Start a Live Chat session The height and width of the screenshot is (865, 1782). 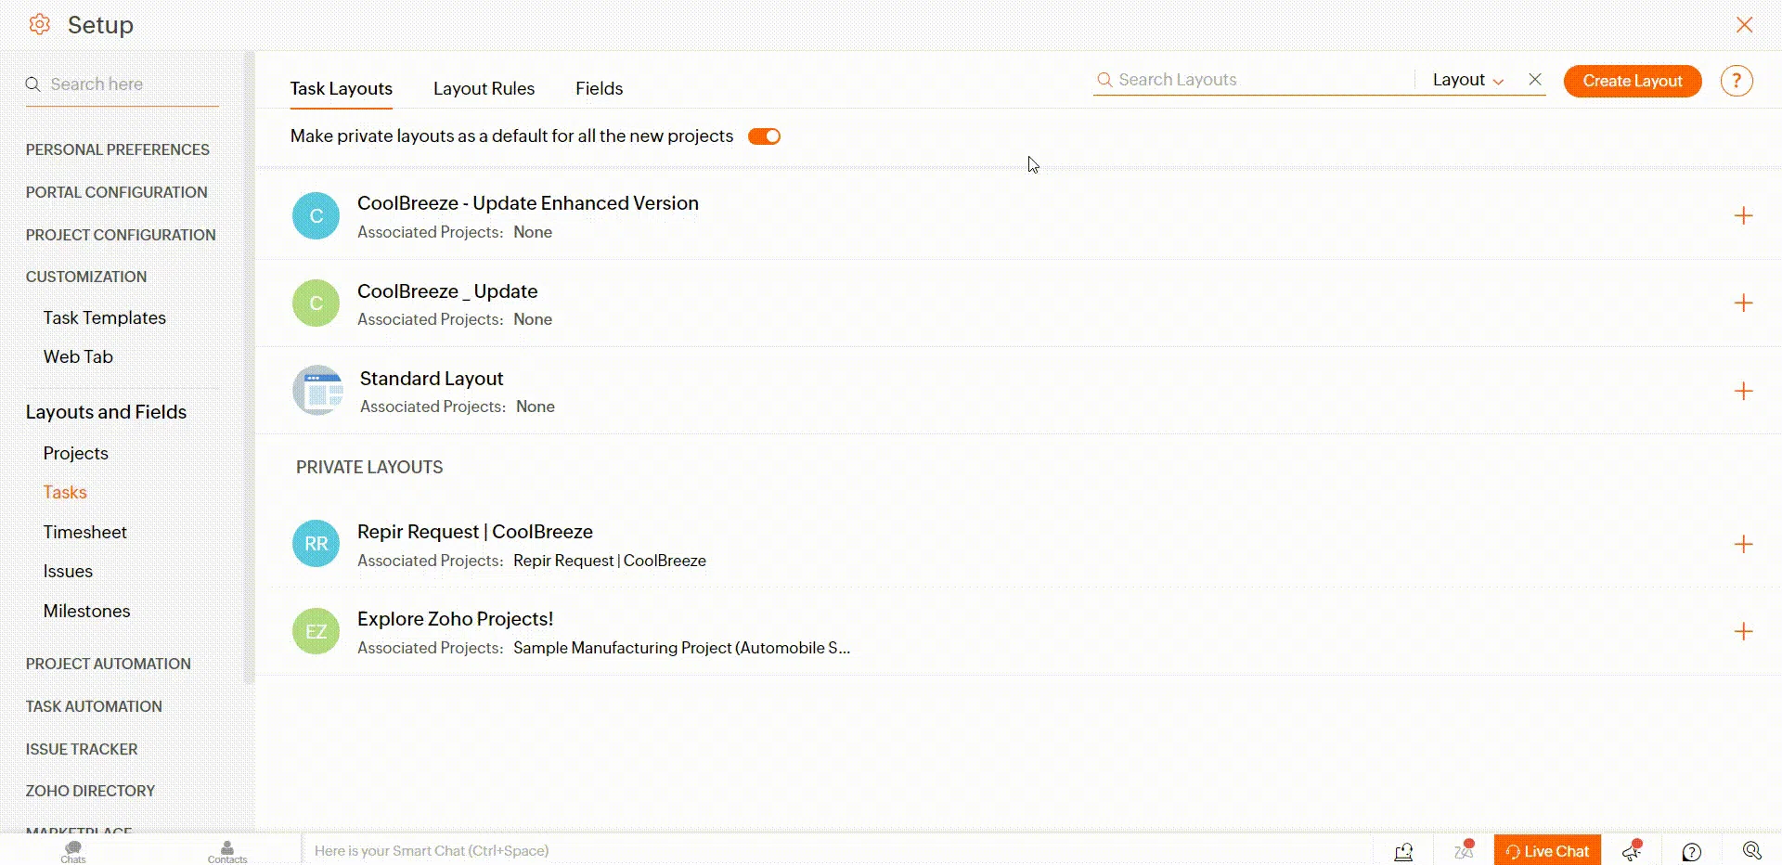(x=1547, y=851)
